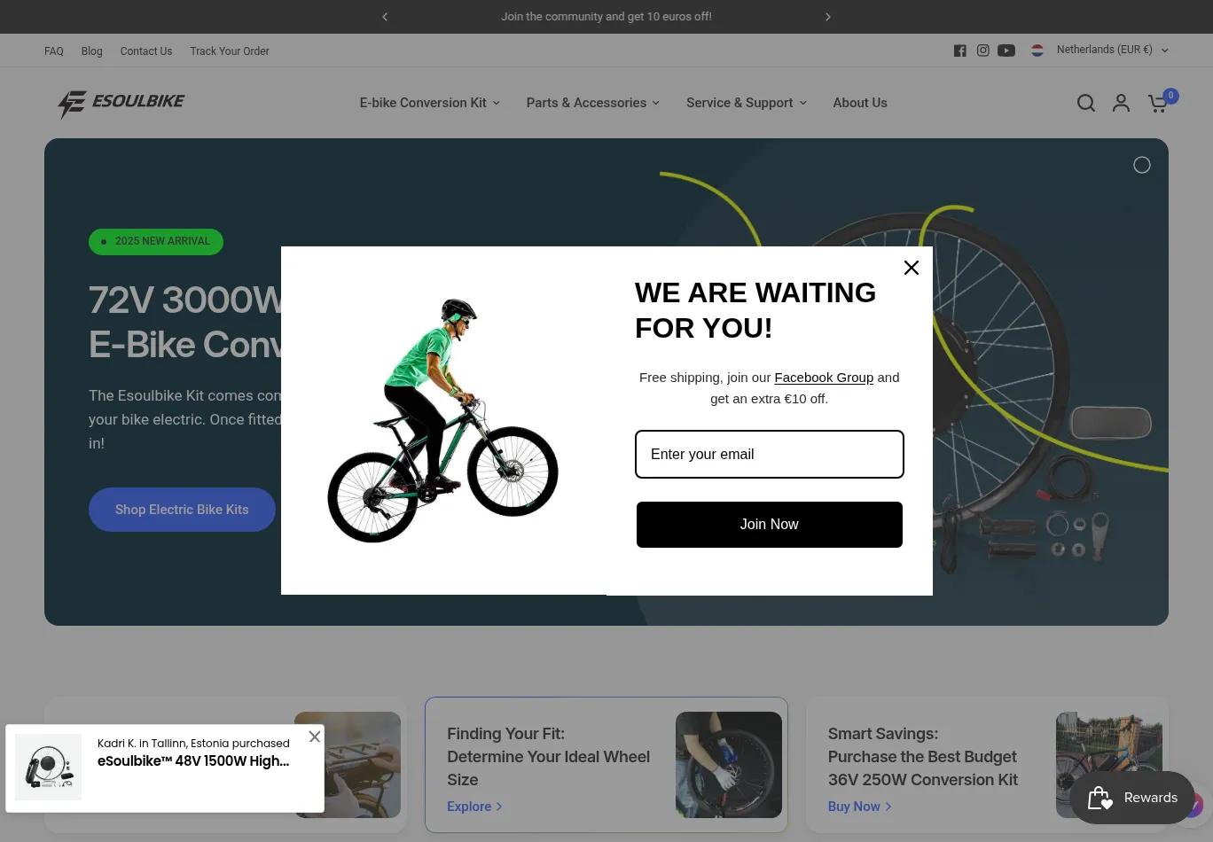Select the hero slide indicator circle

1142,165
